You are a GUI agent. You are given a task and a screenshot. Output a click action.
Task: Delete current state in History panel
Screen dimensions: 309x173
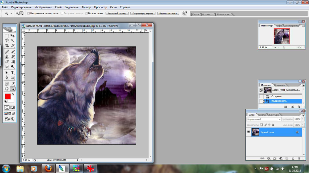(299, 107)
